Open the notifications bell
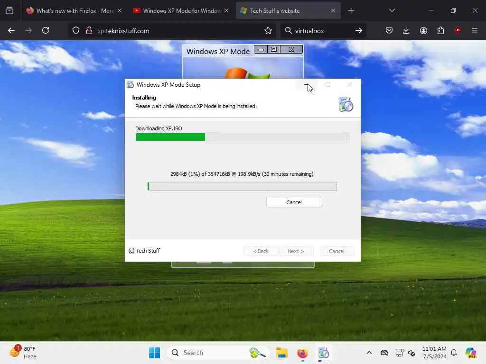 pos(454,353)
